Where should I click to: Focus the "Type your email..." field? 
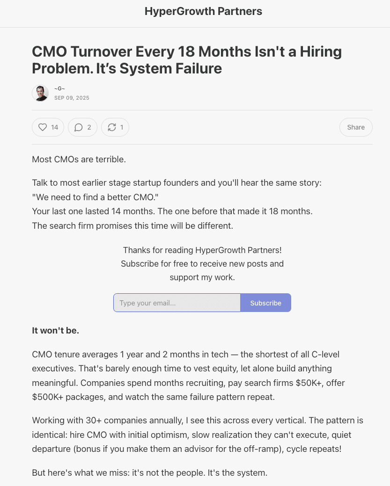click(177, 303)
